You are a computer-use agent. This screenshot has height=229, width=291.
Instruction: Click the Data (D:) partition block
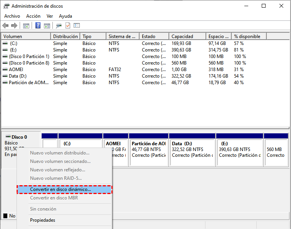(192, 152)
